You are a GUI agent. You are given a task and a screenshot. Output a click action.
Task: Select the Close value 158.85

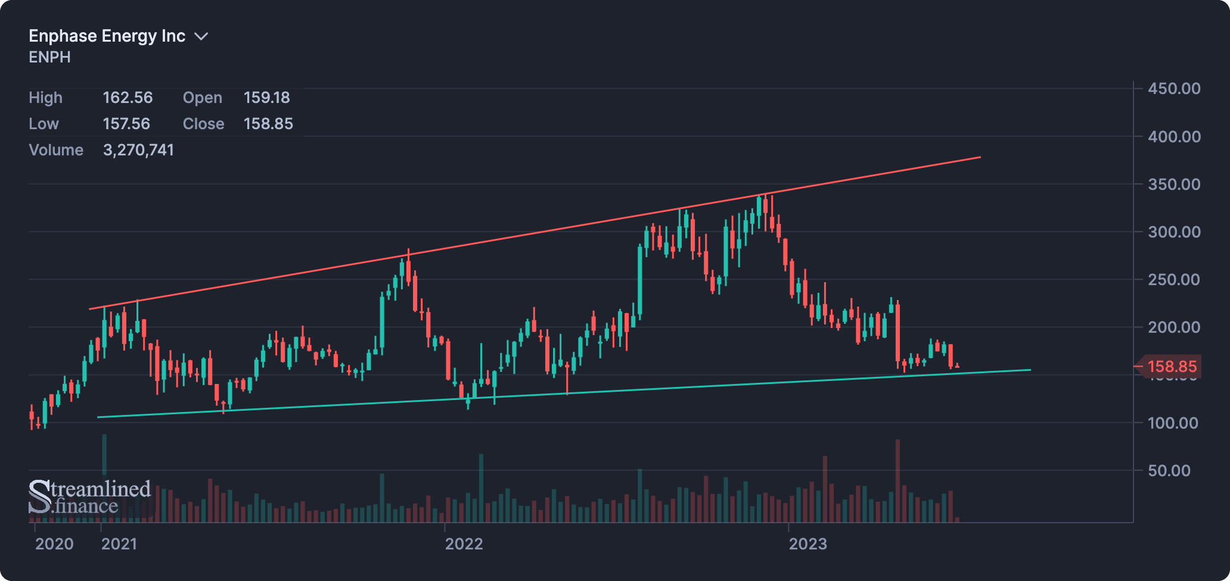268,124
